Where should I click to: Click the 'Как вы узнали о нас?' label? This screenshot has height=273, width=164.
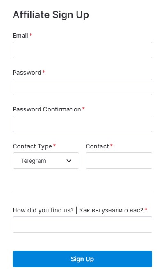point(111,210)
